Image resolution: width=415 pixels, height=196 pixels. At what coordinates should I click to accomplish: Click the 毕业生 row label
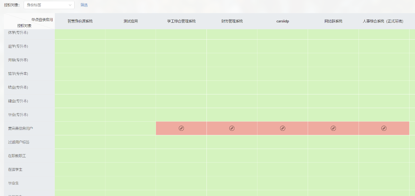coord(13,183)
